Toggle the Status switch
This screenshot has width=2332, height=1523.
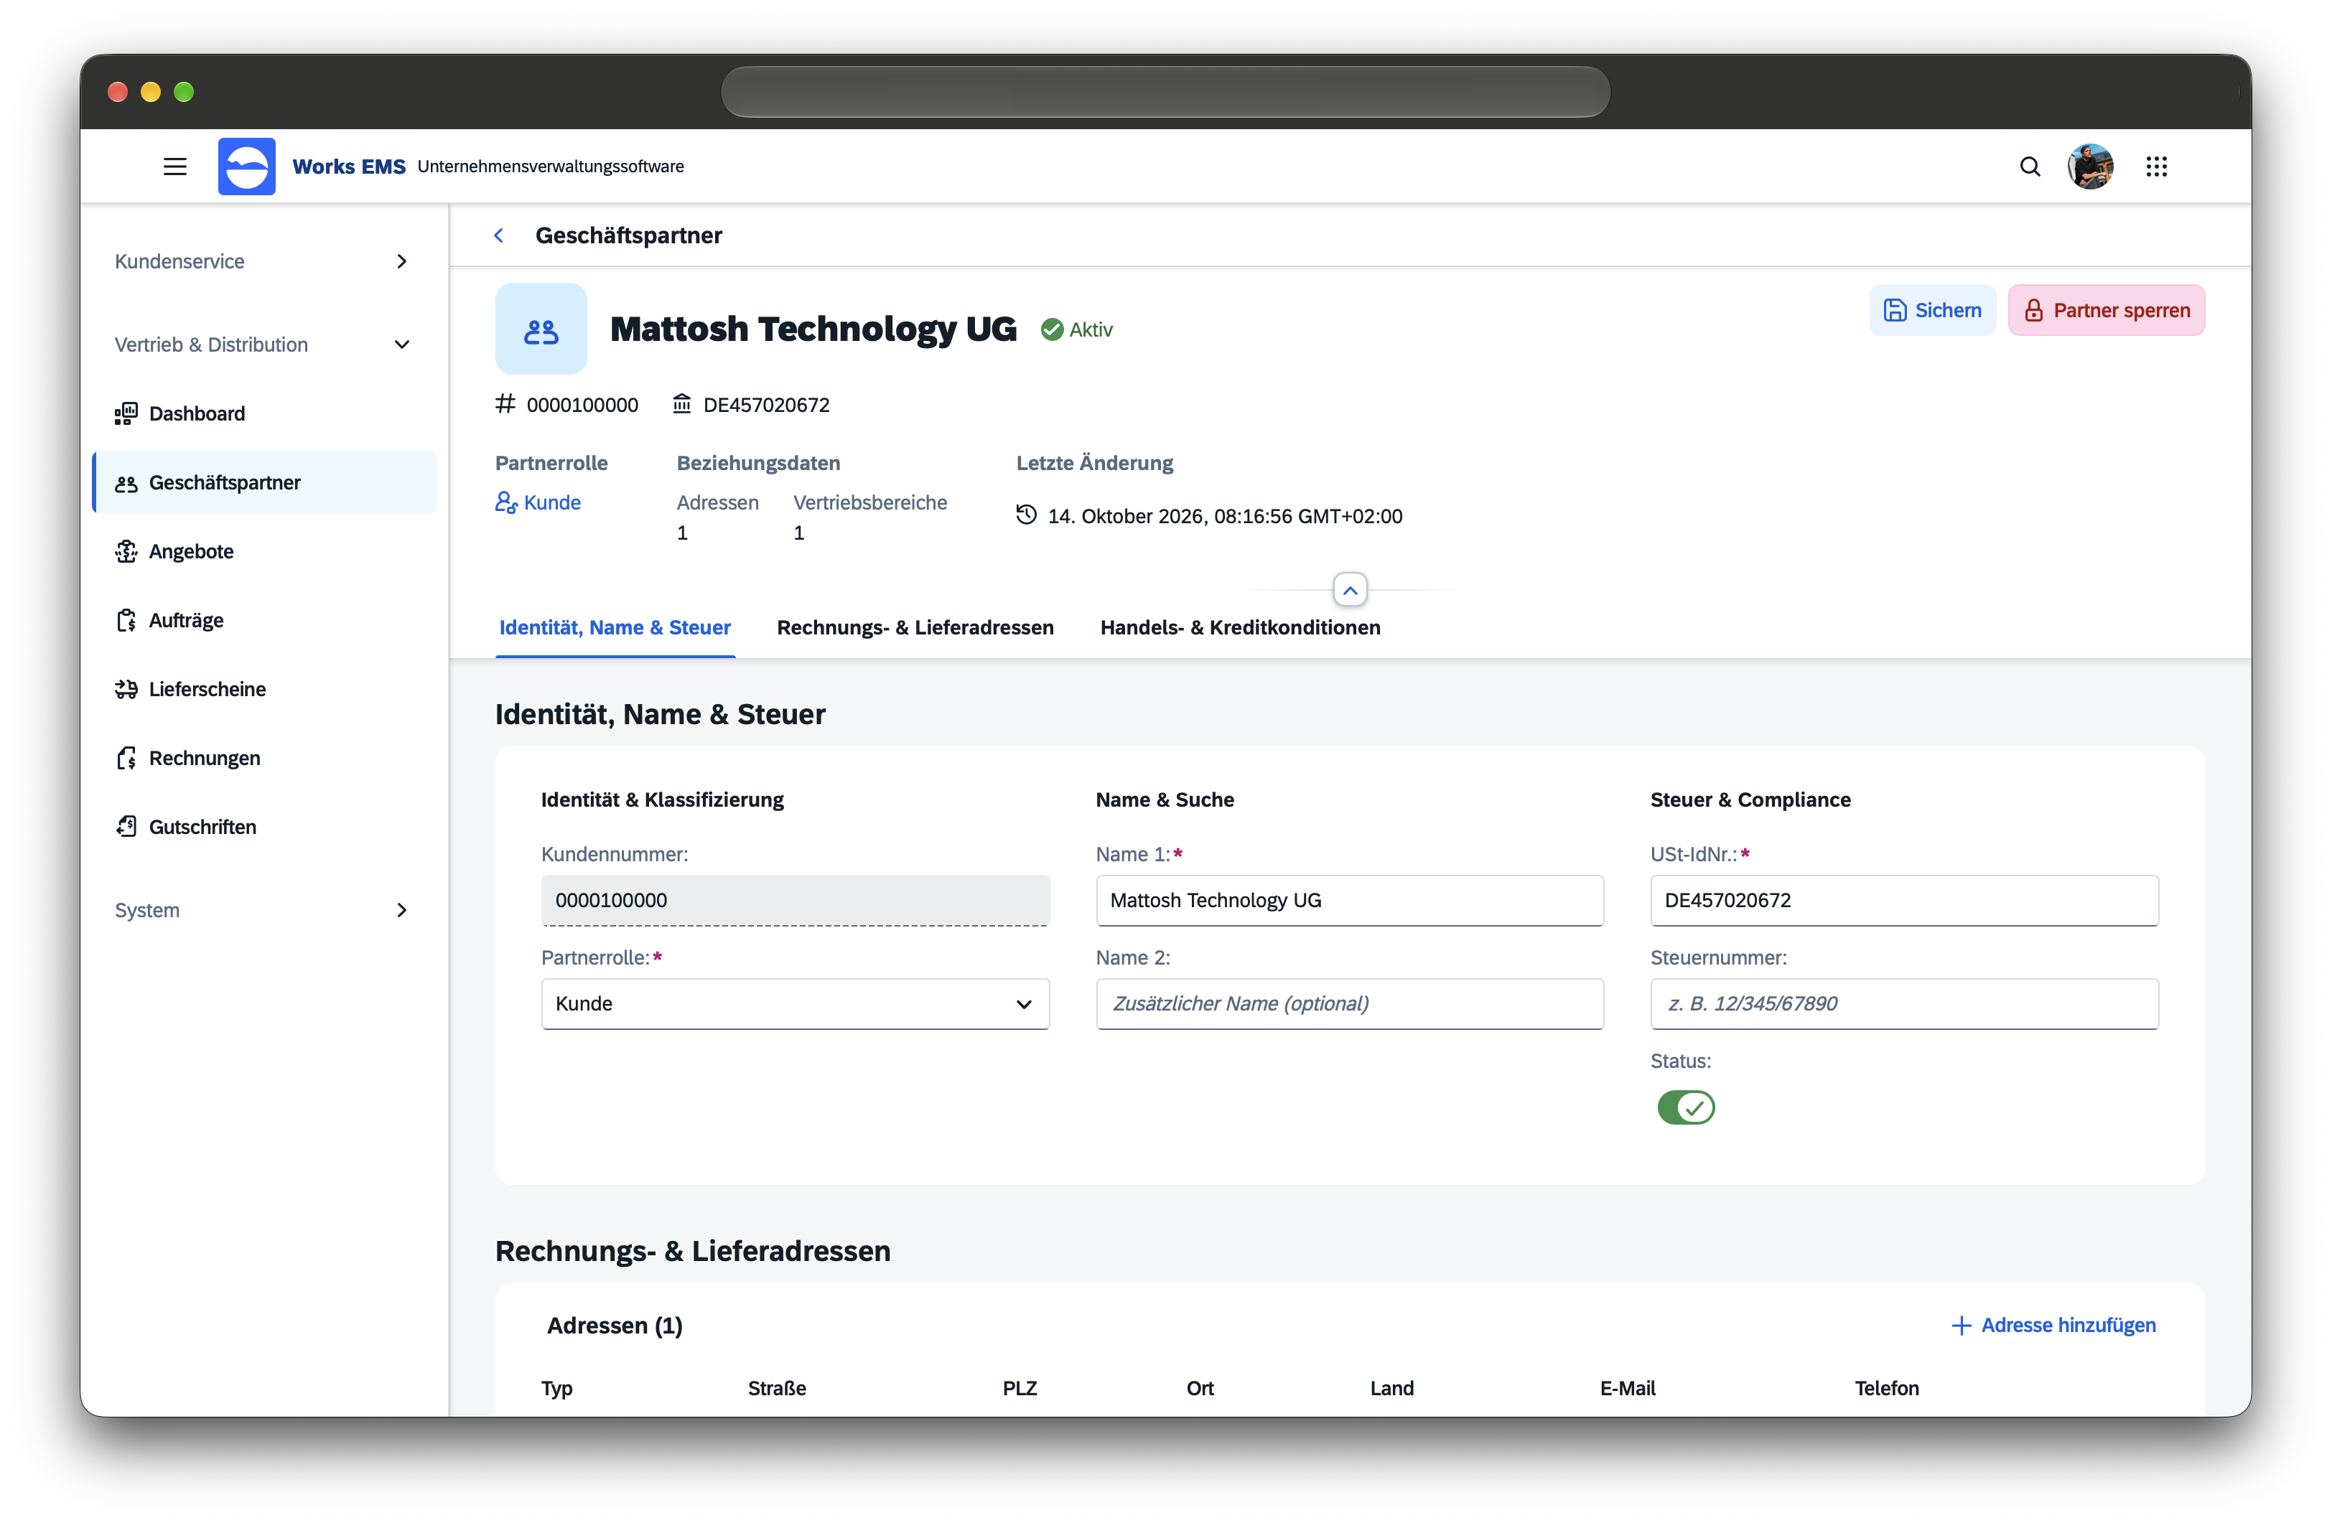tap(1685, 1107)
